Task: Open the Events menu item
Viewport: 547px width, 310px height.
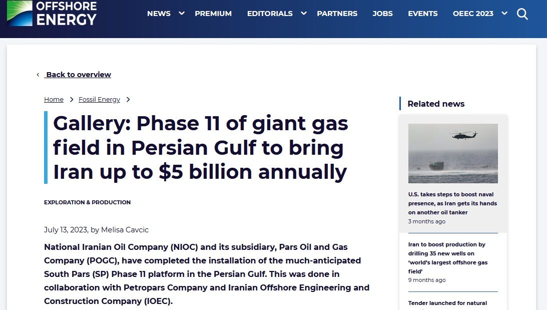Action: (422, 14)
